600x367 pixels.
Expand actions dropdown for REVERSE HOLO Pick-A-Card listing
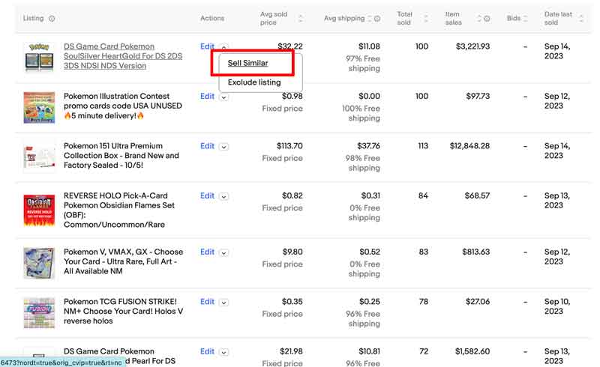(x=223, y=196)
